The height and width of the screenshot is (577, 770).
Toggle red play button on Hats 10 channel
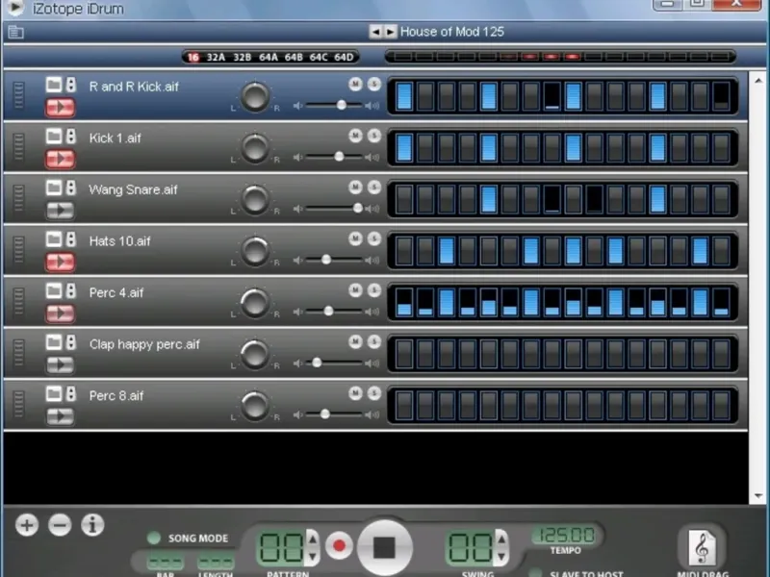tap(61, 262)
